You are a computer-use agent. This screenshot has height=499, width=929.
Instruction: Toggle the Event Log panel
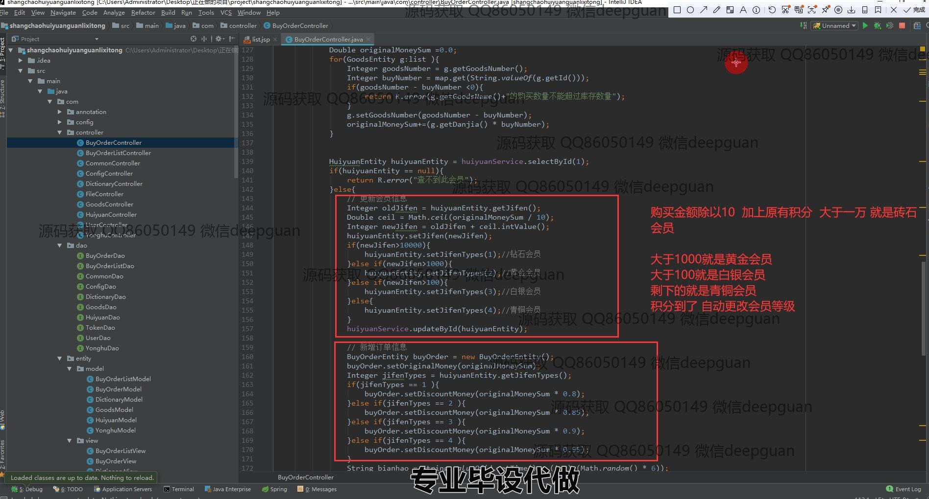point(904,489)
